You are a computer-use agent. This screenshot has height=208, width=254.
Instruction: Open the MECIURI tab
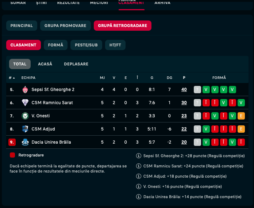(99, 3)
